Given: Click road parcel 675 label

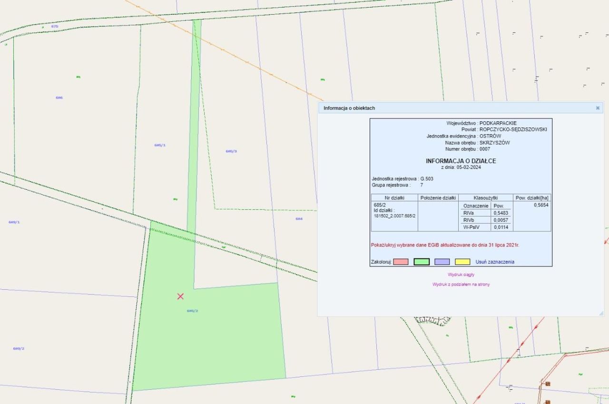Looking at the screenshot, I should tap(55, 27).
